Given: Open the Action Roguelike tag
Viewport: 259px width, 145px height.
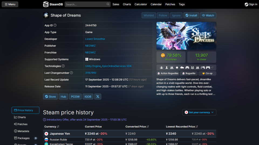Looking at the screenshot, I should point(168,73).
